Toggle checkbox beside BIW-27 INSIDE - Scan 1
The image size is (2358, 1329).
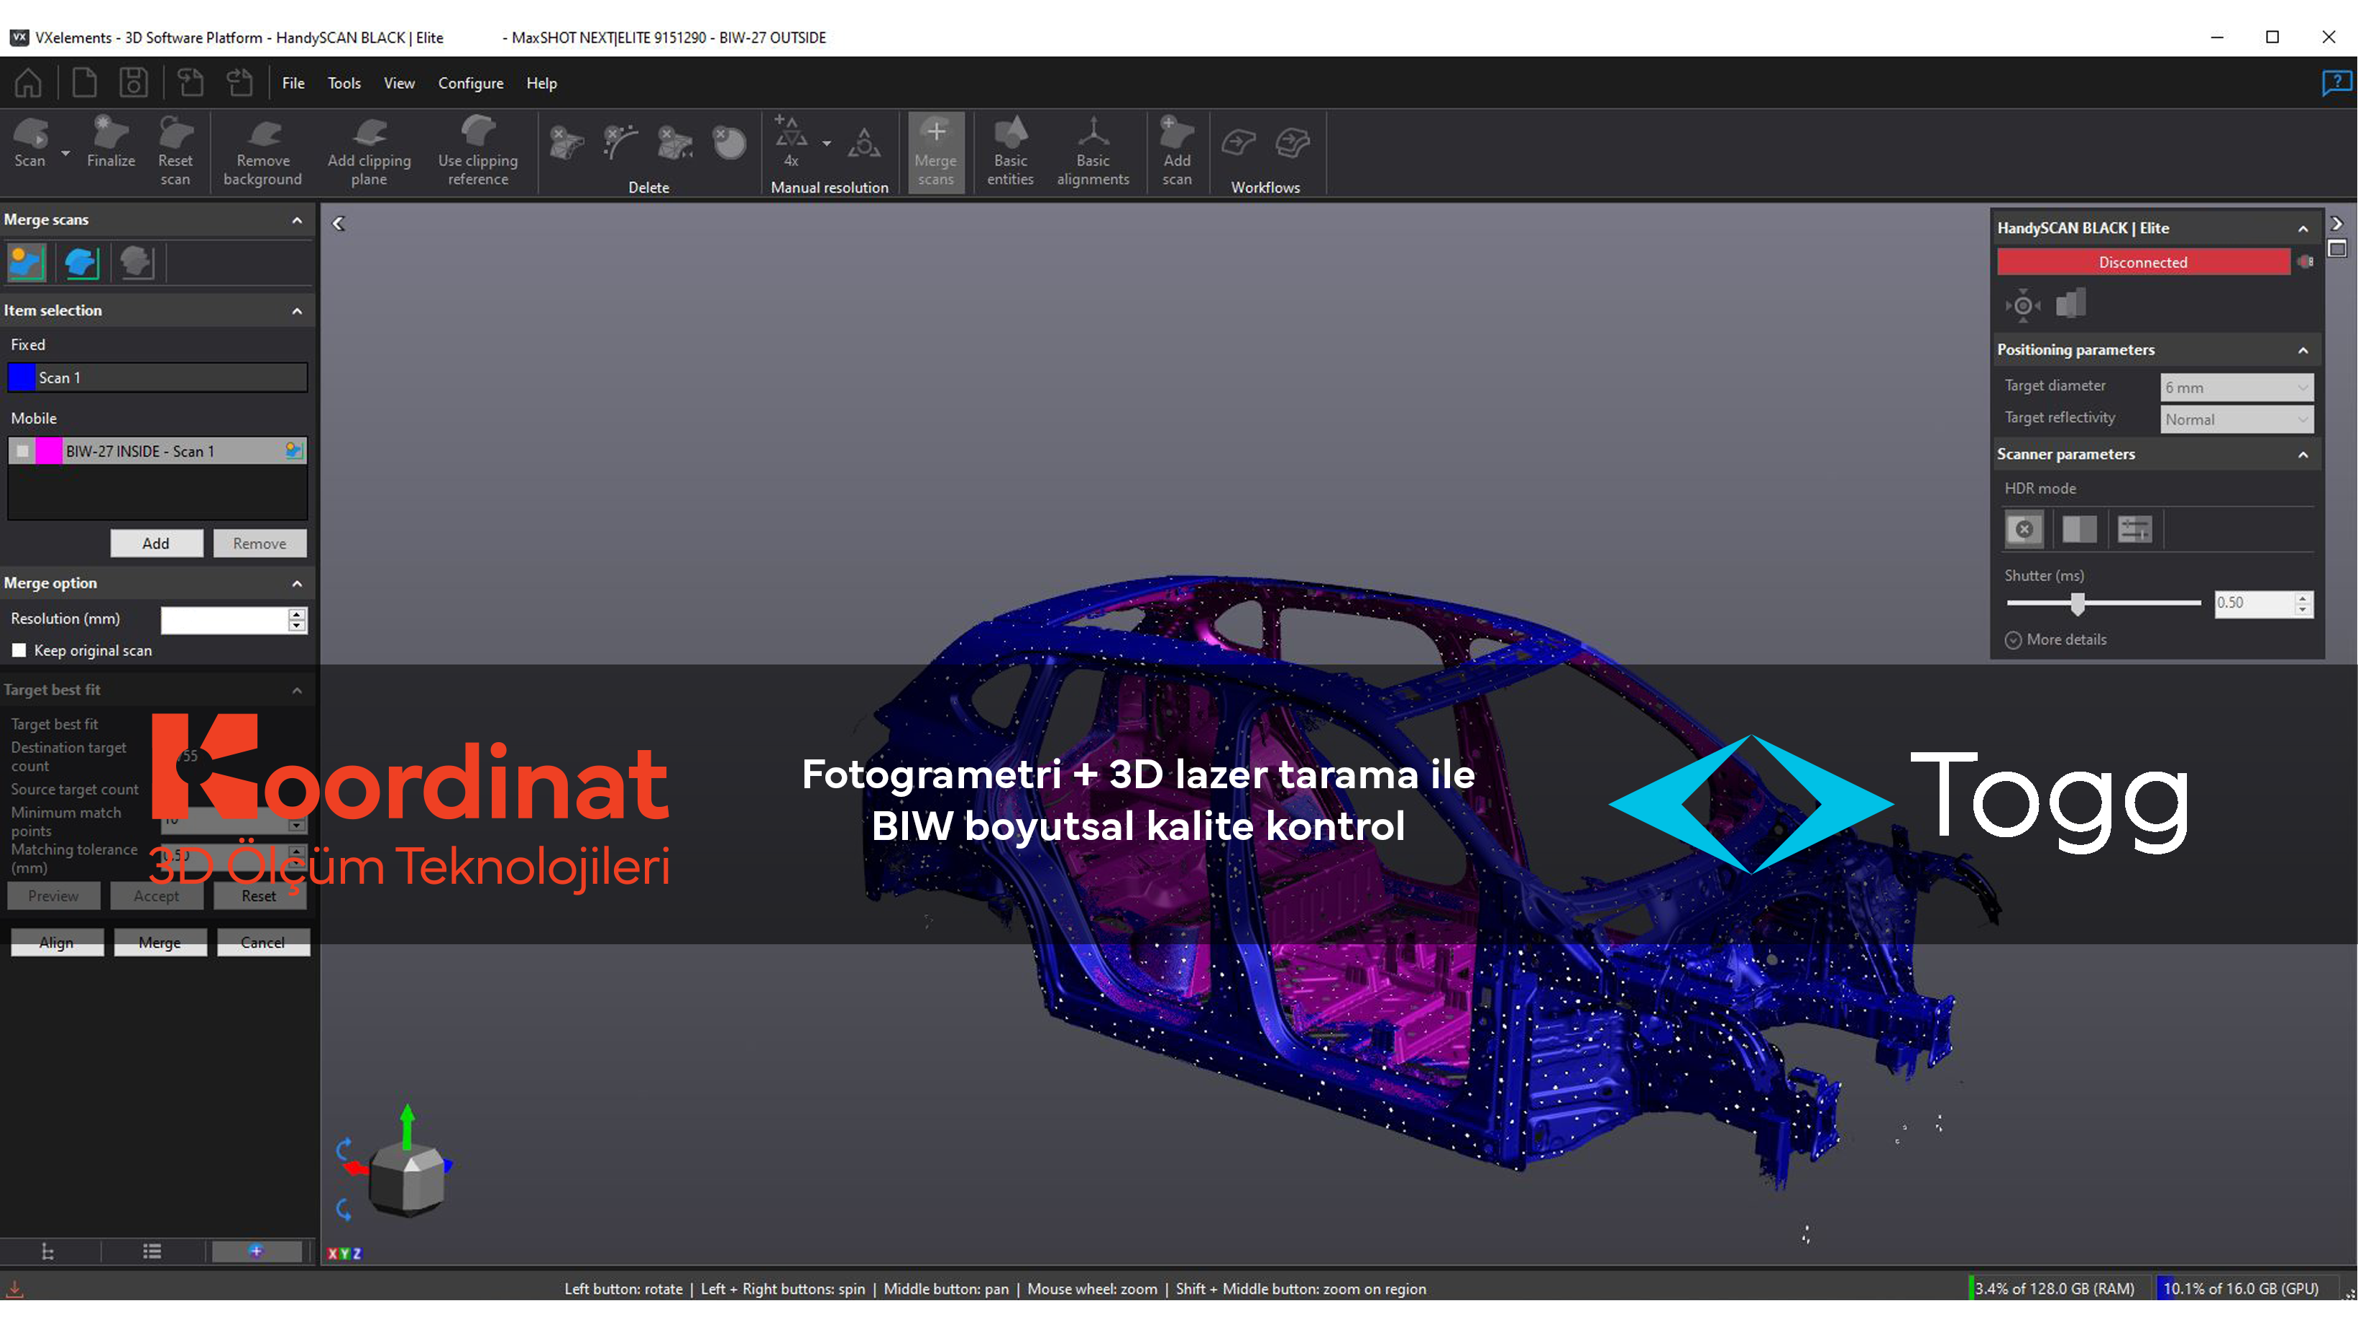coord(23,452)
